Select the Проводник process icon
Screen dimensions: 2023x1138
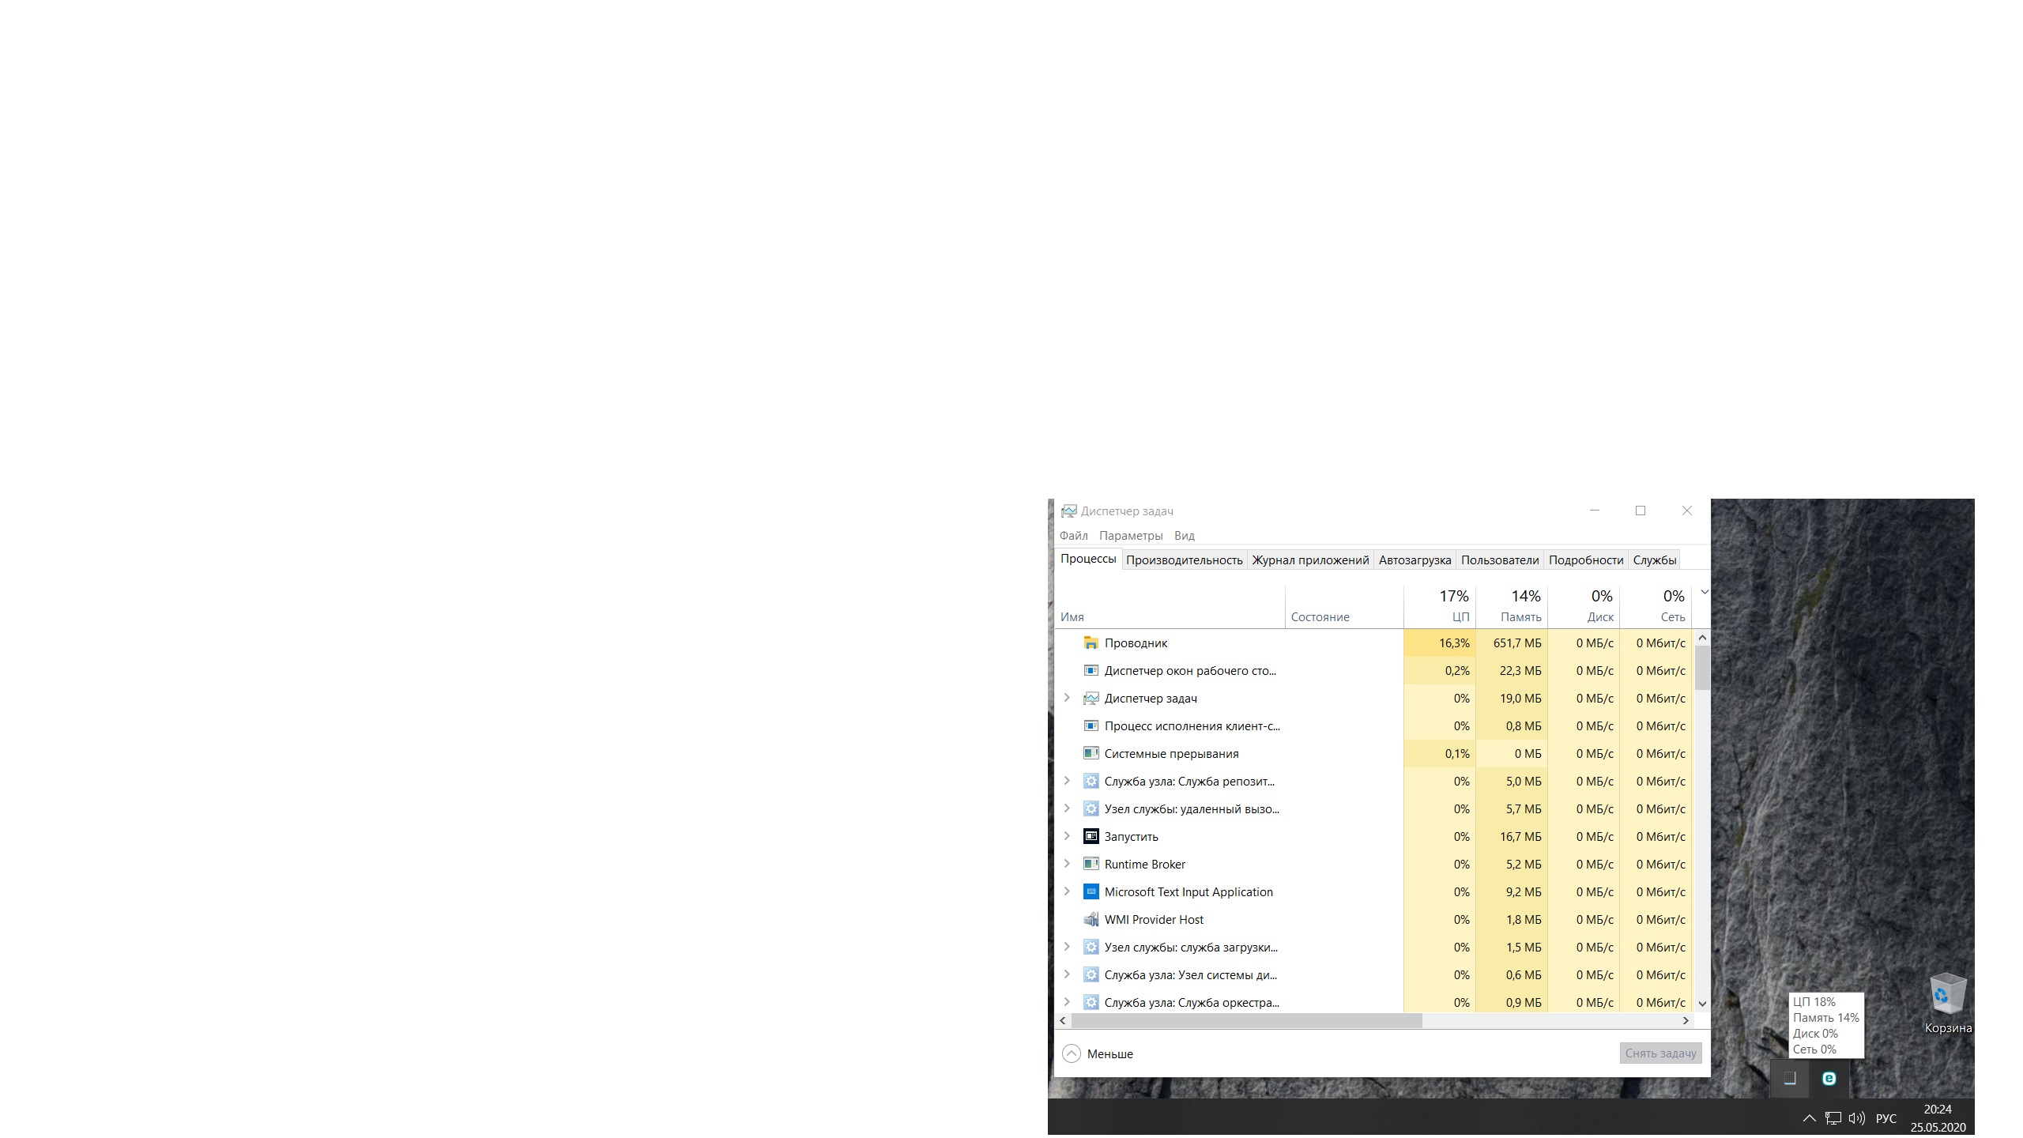[1091, 643]
